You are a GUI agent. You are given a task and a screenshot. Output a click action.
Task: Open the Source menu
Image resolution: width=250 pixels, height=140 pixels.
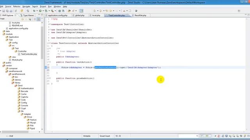[8, 7]
